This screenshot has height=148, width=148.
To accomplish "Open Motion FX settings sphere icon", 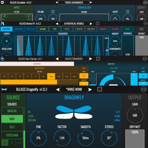I will [x=145, y=23].
